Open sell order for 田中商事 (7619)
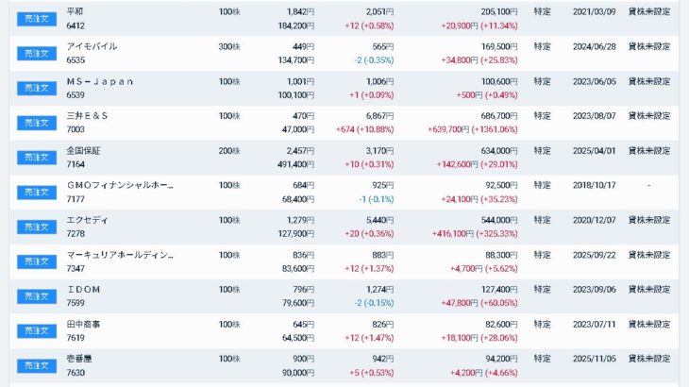 tap(37, 331)
